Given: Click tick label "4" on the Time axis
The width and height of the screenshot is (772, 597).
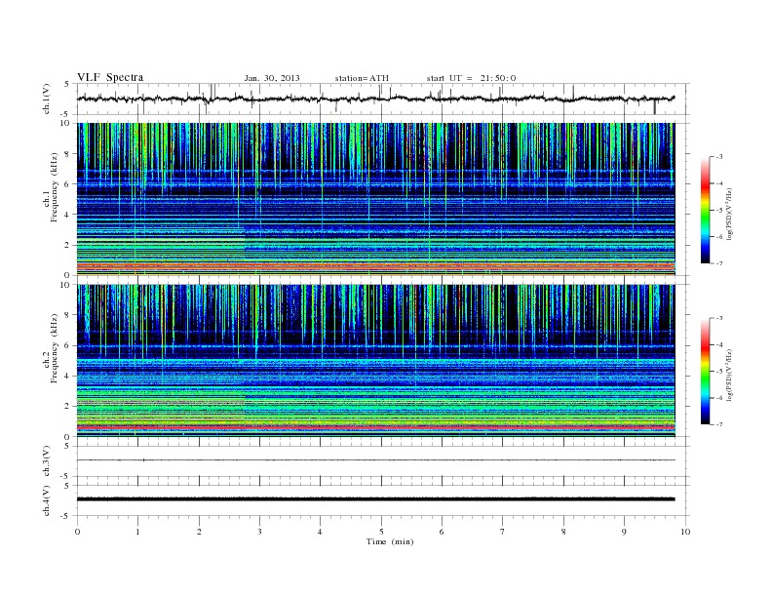Looking at the screenshot, I should point(321,532).
